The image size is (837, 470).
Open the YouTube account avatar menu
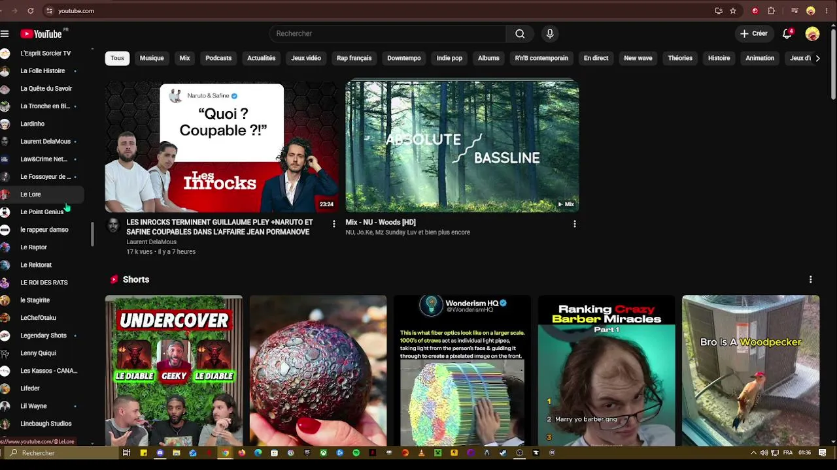812,34
